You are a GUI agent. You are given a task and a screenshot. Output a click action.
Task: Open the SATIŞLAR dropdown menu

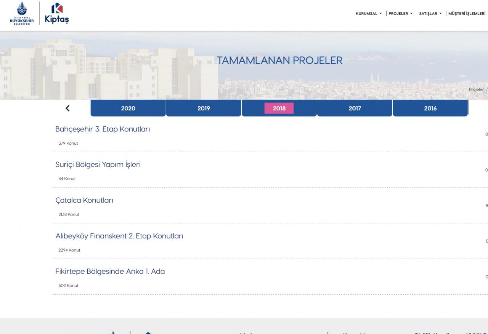(430, 14)
